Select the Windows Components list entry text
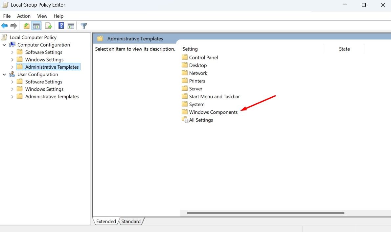 213,112
